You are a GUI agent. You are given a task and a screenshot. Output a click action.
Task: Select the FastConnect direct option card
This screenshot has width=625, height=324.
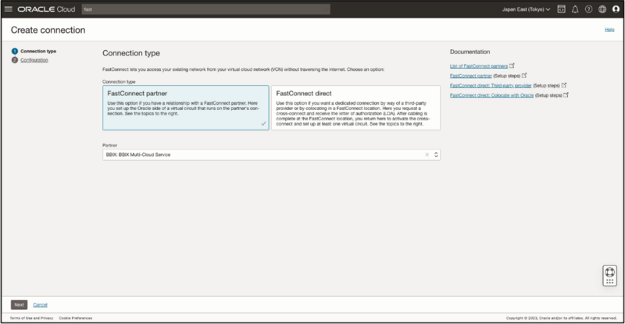pos(355,108)
